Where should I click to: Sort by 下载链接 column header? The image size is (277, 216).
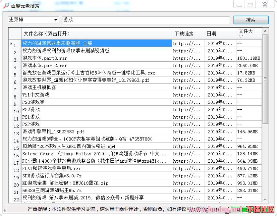(188, 33)
